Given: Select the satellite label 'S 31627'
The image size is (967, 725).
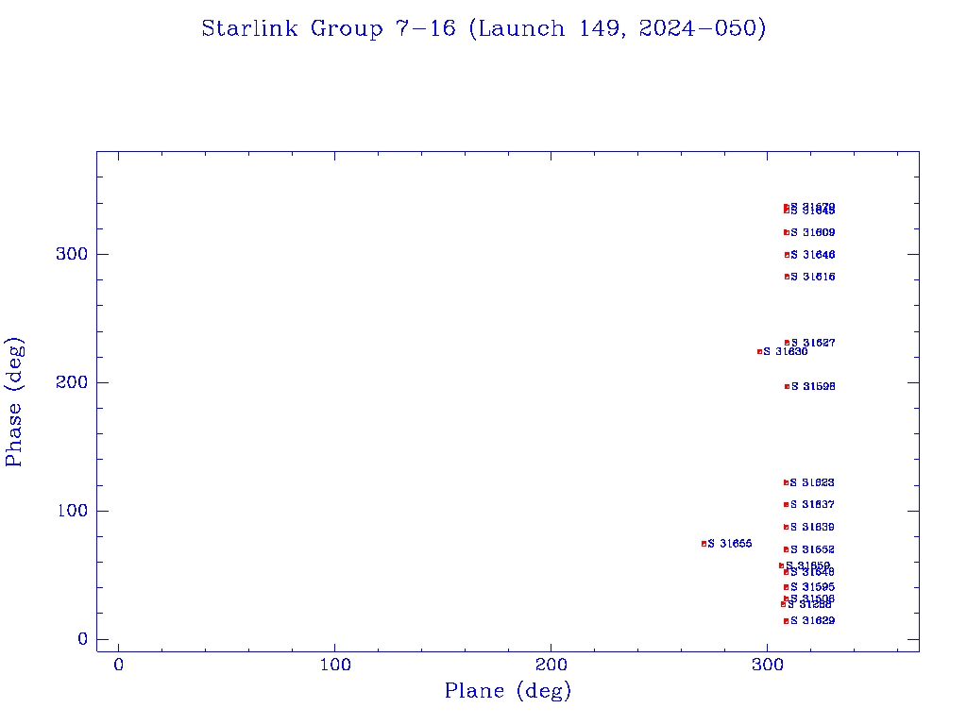Looking at the screenshot, I should pos(813,343).
